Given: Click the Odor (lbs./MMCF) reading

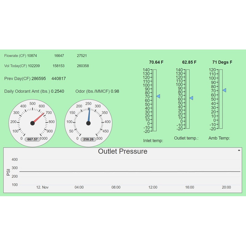Looking at the screenshot, I should point(97,91).
